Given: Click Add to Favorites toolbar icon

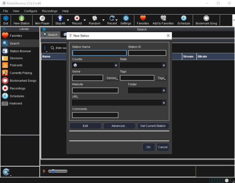Looking at the screenshot, I should (x=163, y=18).
